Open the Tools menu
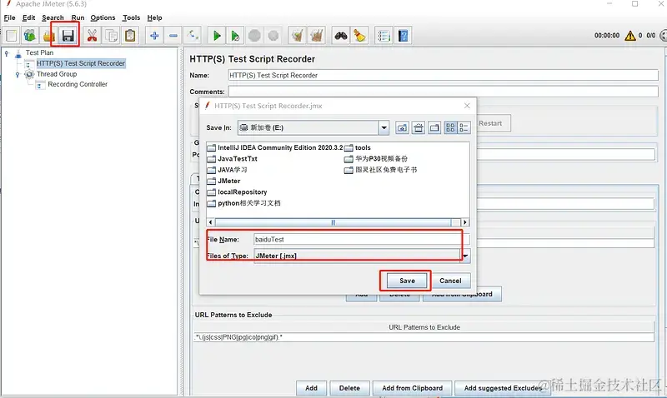This screenshot has height=398, width=667. coord(131,17)
